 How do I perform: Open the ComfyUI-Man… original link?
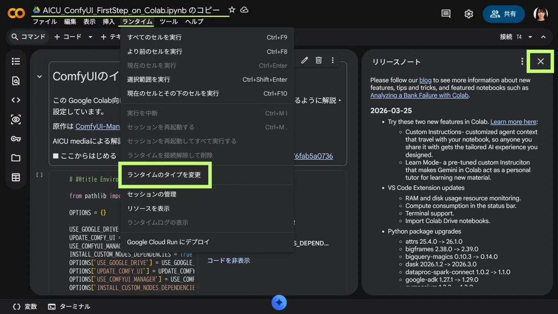click(98, 127)
